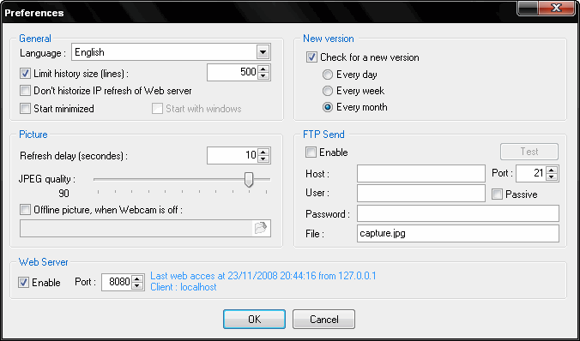Open the Language dropdown

(x=263, y=52)
